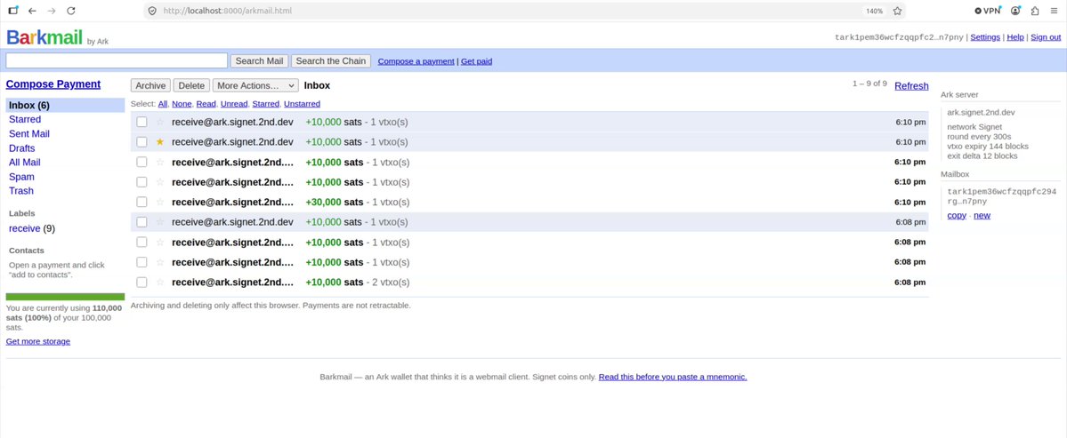Select Read payments via the Read link
Screen dimensions: 1067x438
click(x=206, y=104)
